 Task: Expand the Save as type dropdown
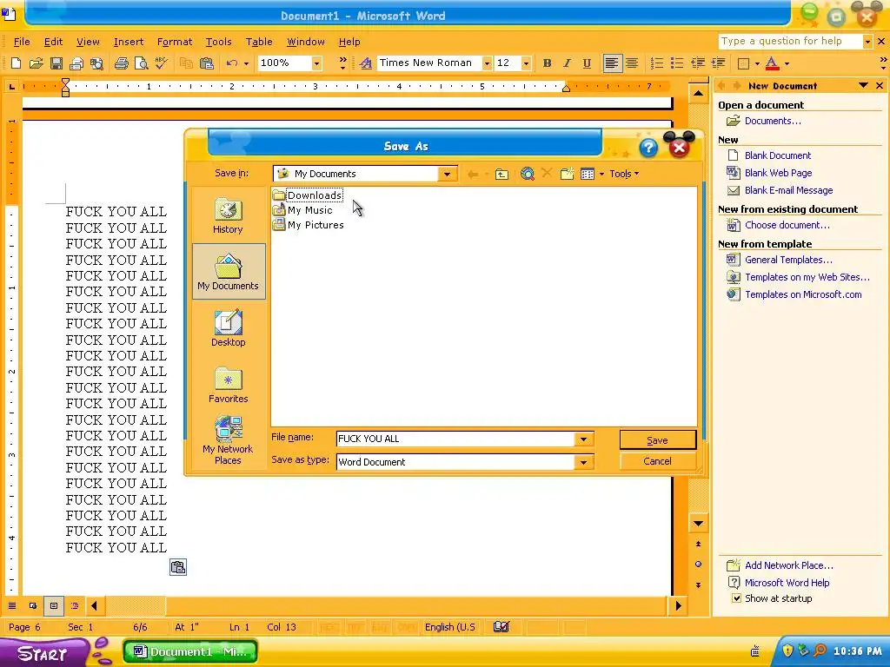pos(583,462)
